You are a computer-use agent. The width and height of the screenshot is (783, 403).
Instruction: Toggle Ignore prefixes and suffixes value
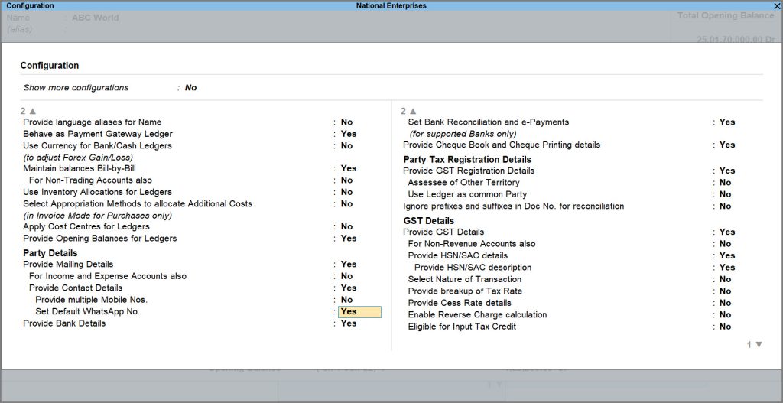725,206
